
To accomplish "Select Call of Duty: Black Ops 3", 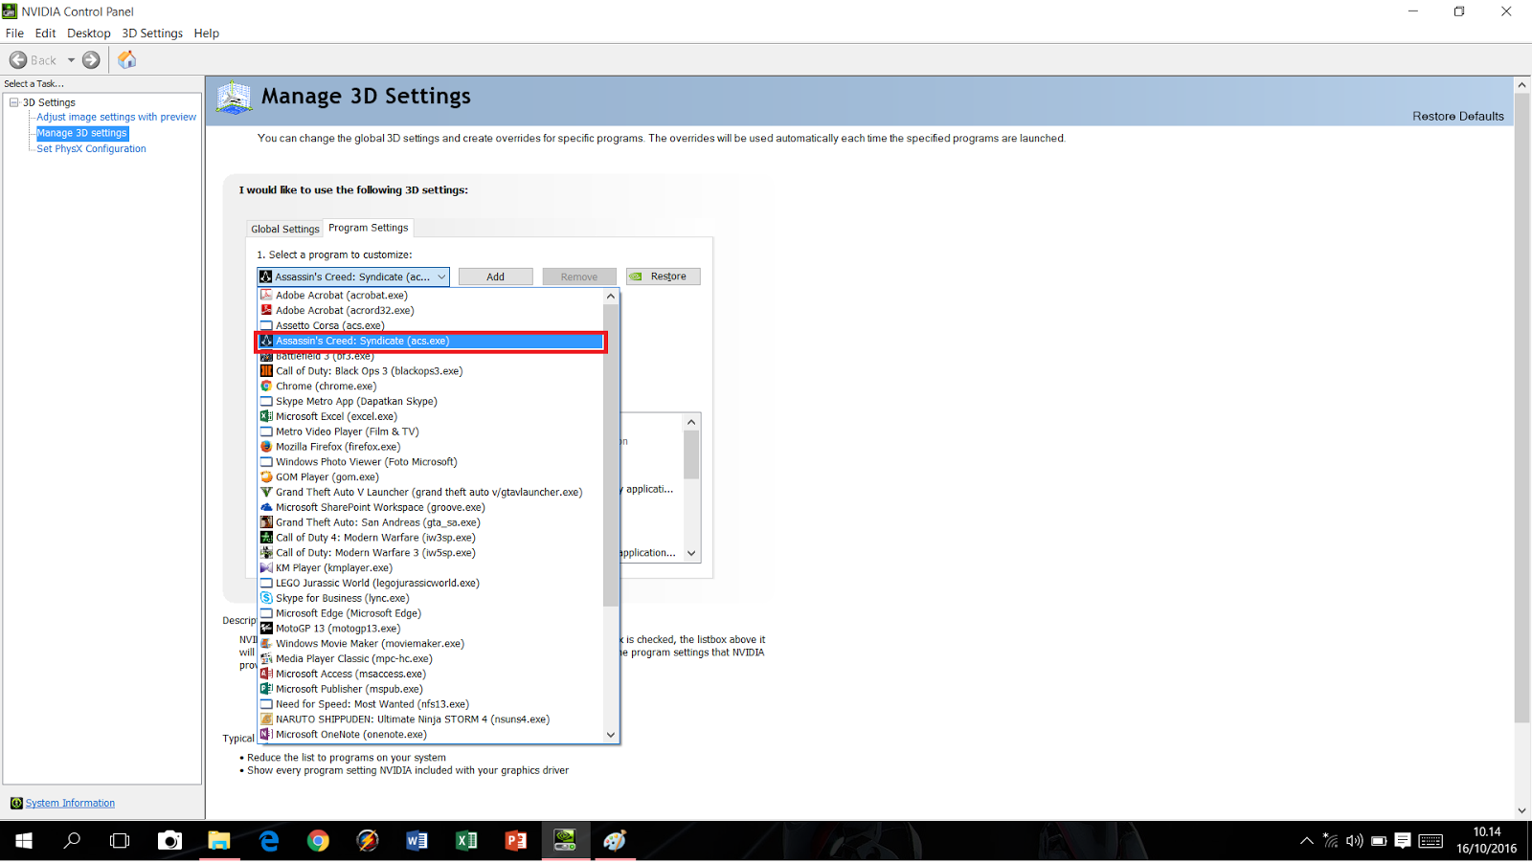I will tap(431, 371).
